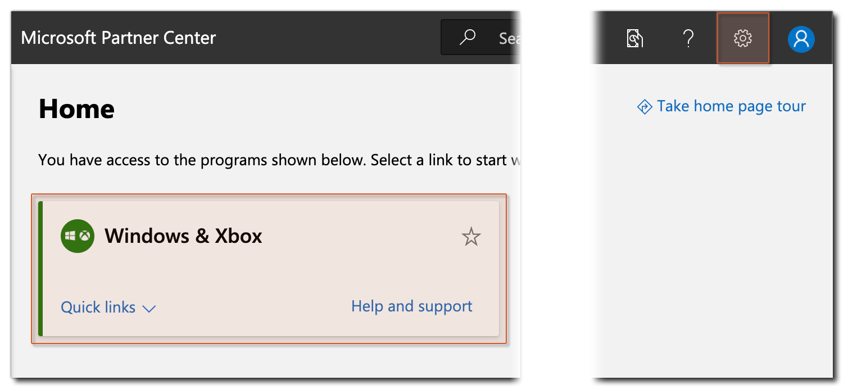Viewport: 848px width, 389px height.
Task: Start the Take home page tour
Action: click(731, 106)
